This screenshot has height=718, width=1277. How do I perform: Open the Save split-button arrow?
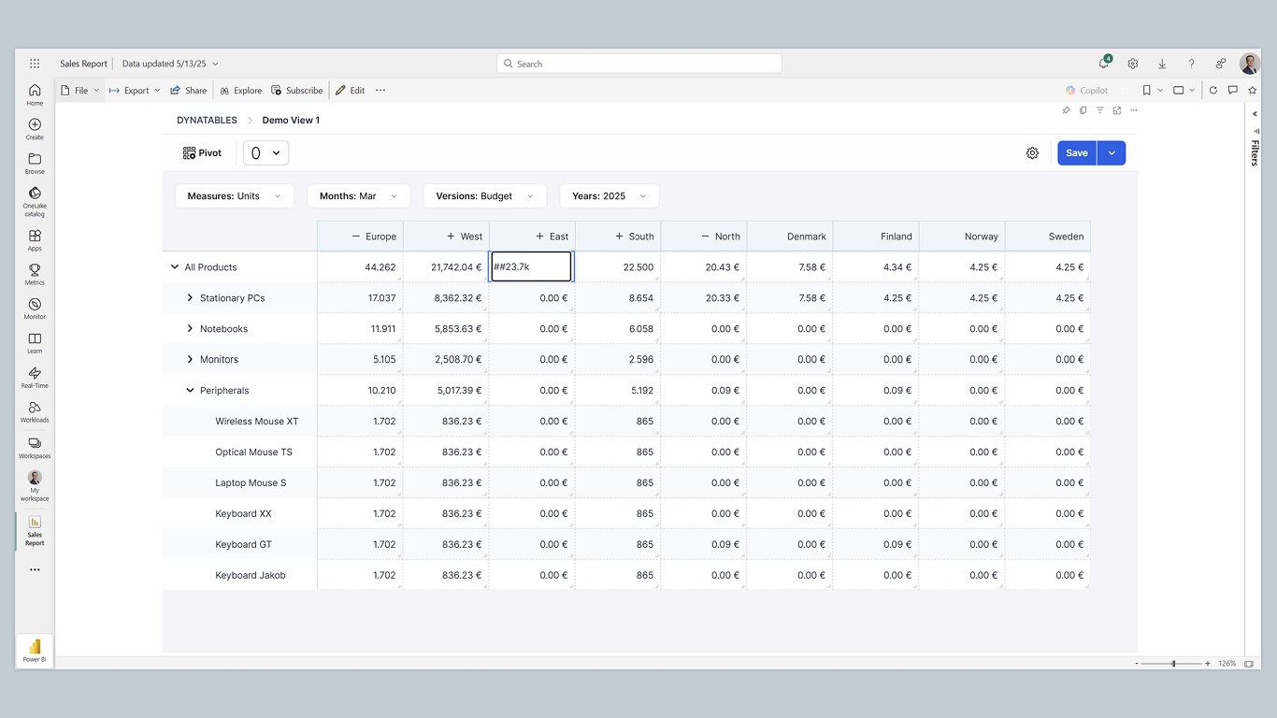(1112, 153)
